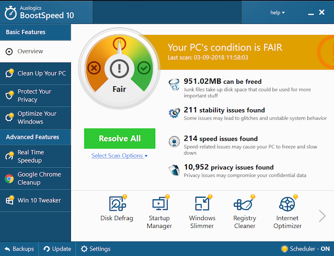Click the Last scan date text

[x=208, y=58]
